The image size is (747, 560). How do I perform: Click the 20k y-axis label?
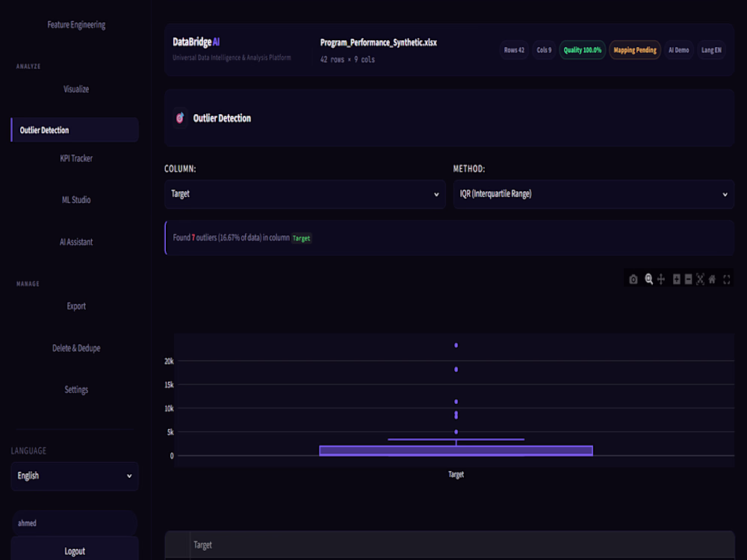(x=169, y=361)
